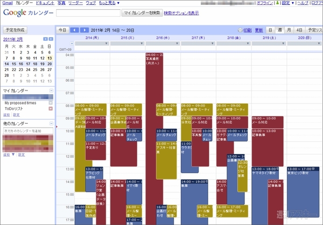Select My proposed times calendar
The height and width of the screenshot is (225, 323).
pos(20,103)
